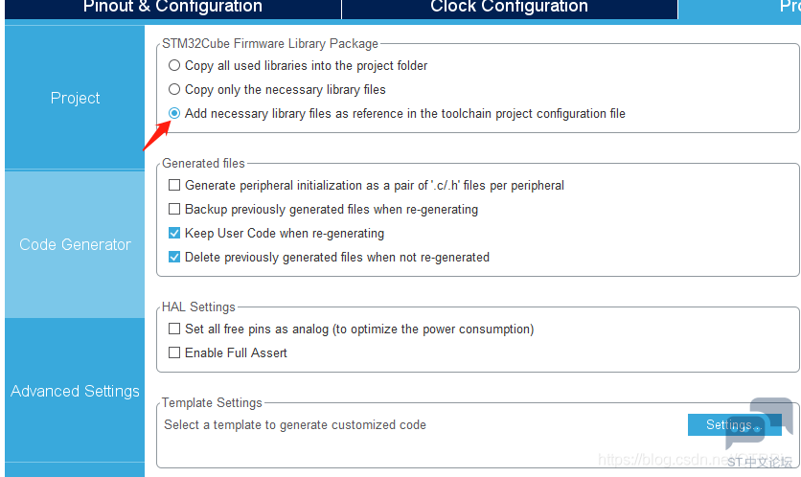Select Code Generator sidebar section
The width and height of the screenshot is (801, 477).
75,244
